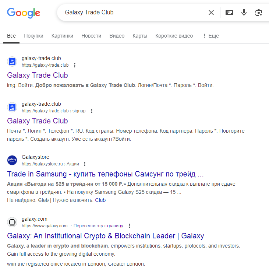Image resolution: width=269 pixels, height=273 pixels.
Task: Open options menu for Galaxystore result
Action: click(85, 164)
